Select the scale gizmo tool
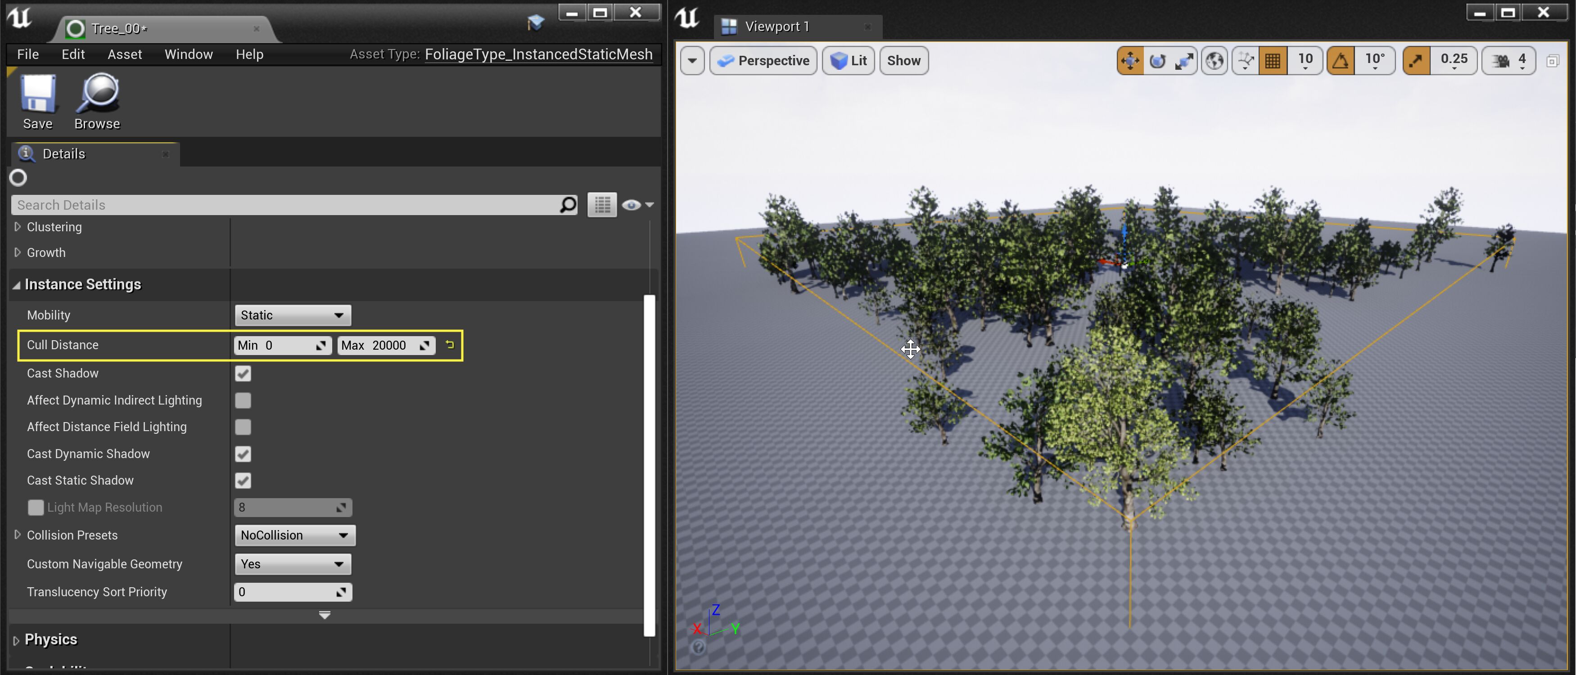Image resolution: width=1576 pixels, height=675 pixels. 1184,61
